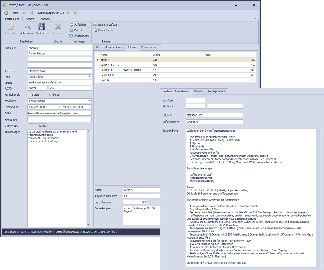Go to next record arrow

tap(69, 13)
